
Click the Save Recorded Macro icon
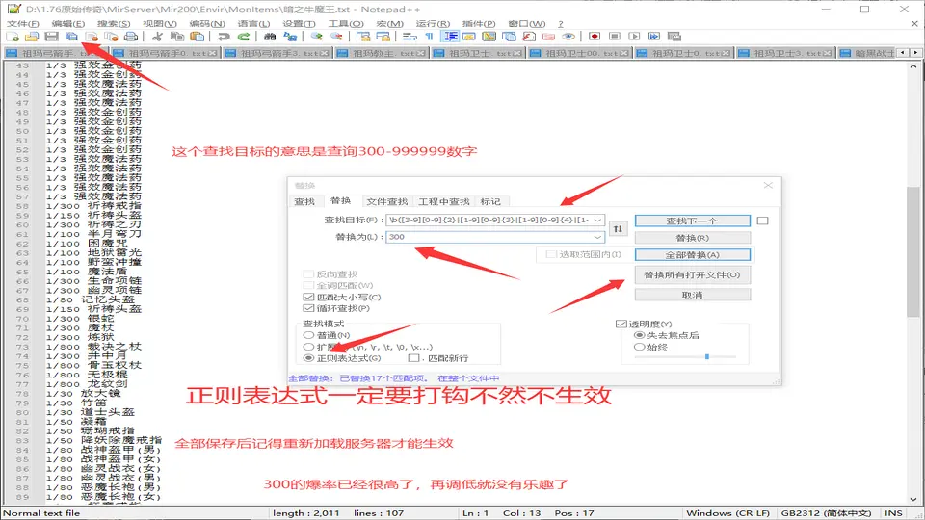674,37
